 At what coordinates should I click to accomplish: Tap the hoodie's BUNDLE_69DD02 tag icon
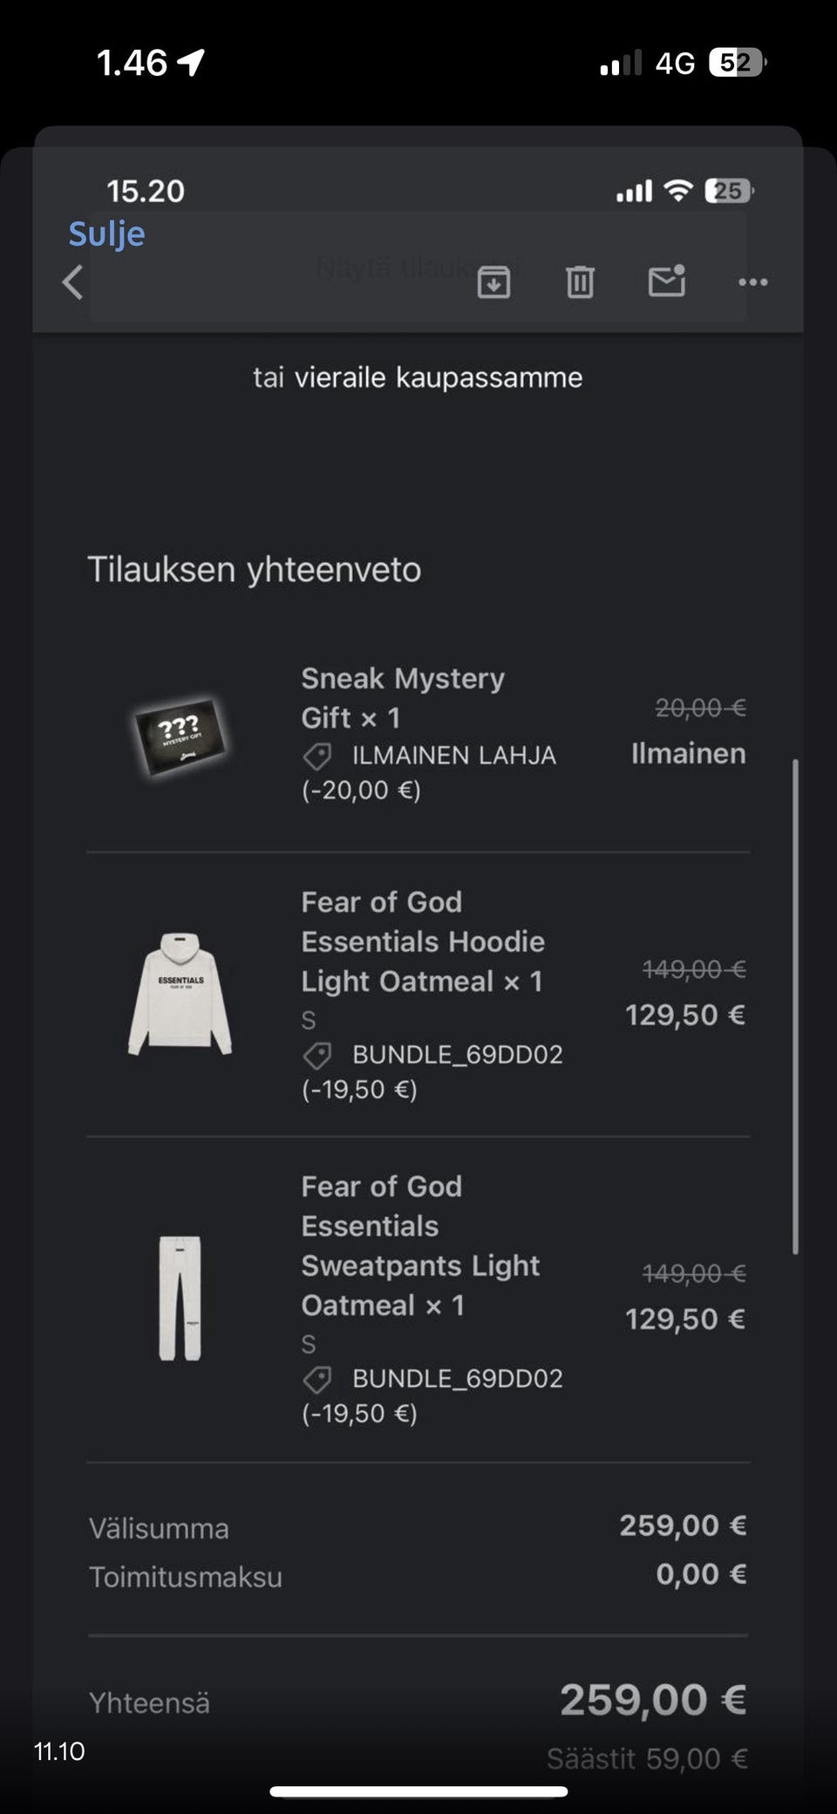point(317,1056)
